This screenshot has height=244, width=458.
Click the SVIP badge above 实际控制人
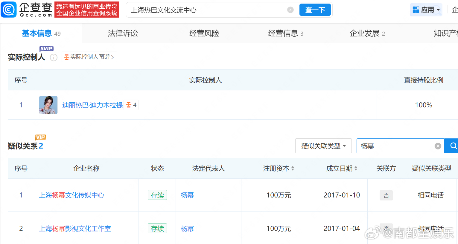pyautogui.click(x=46, y=49)
